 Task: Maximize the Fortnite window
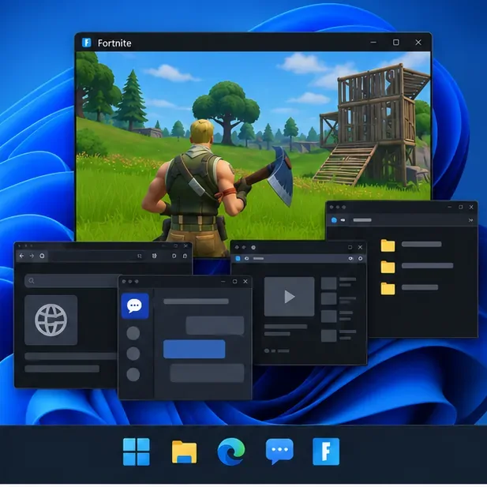click(x=396, y=43)
